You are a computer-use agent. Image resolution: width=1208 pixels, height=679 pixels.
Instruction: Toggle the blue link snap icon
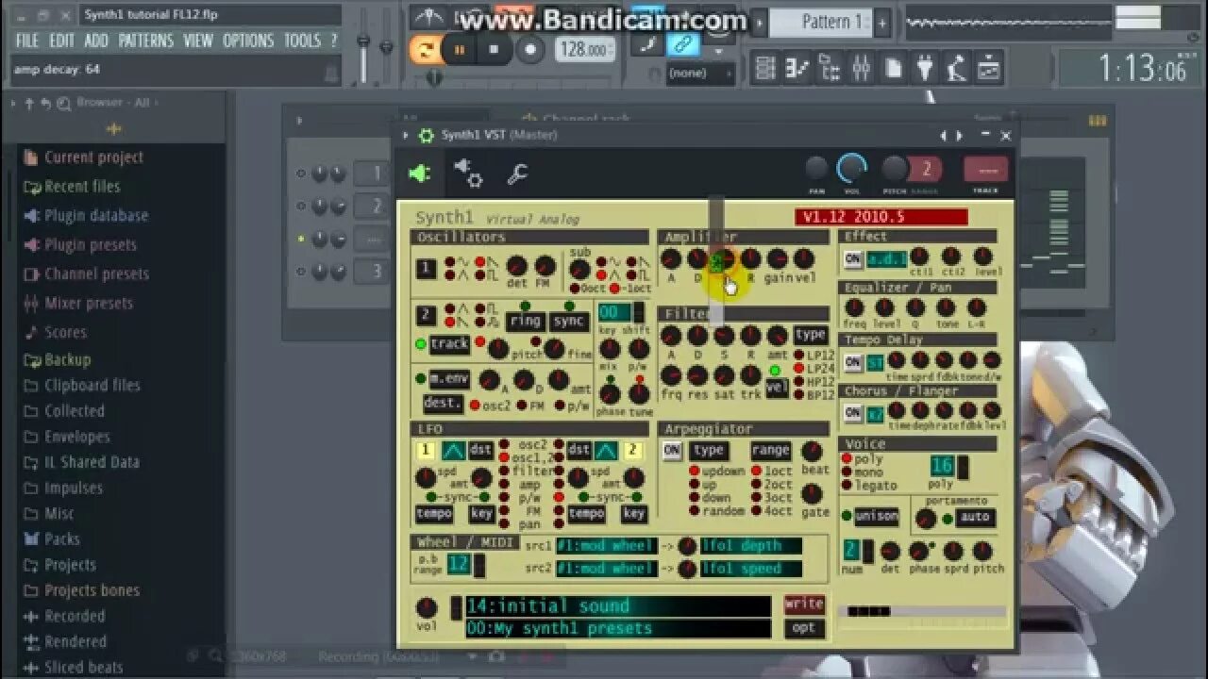click(x=682, y=44)
